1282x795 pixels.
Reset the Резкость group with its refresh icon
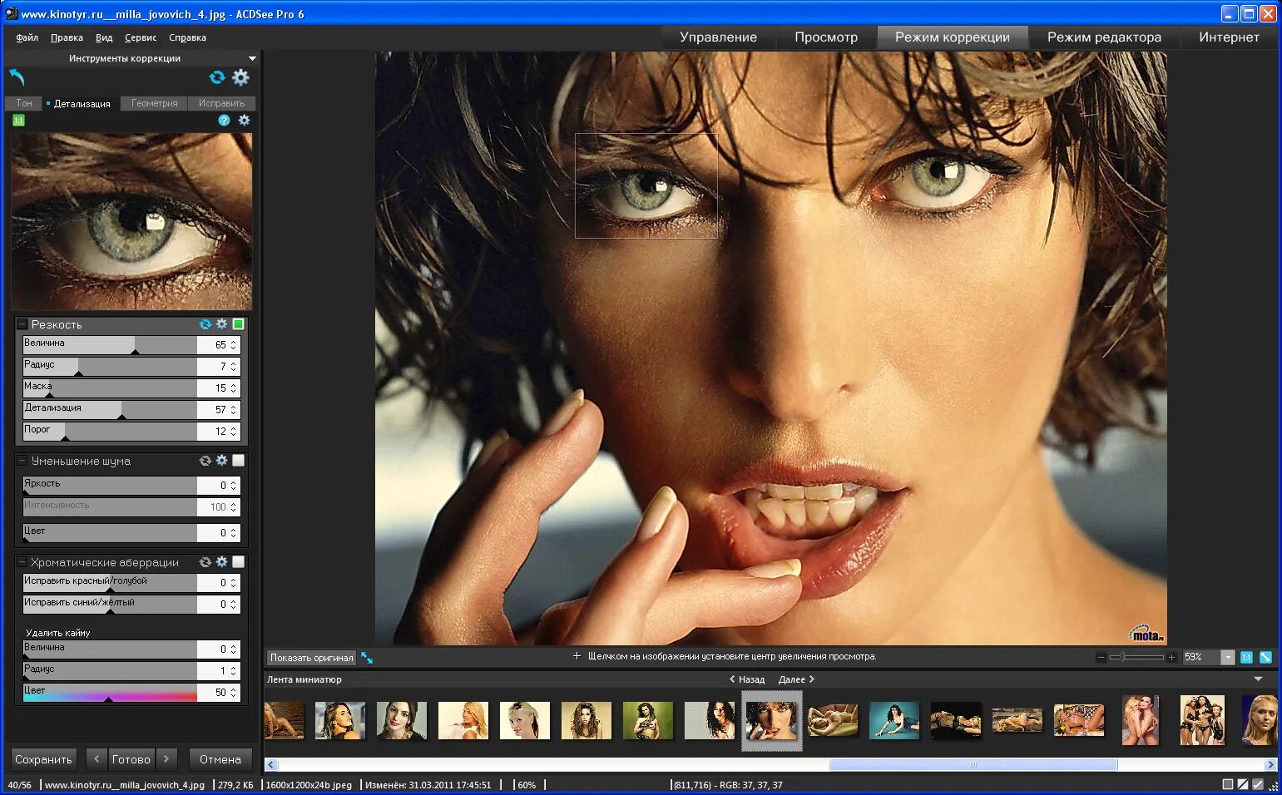tap(205, 324)
